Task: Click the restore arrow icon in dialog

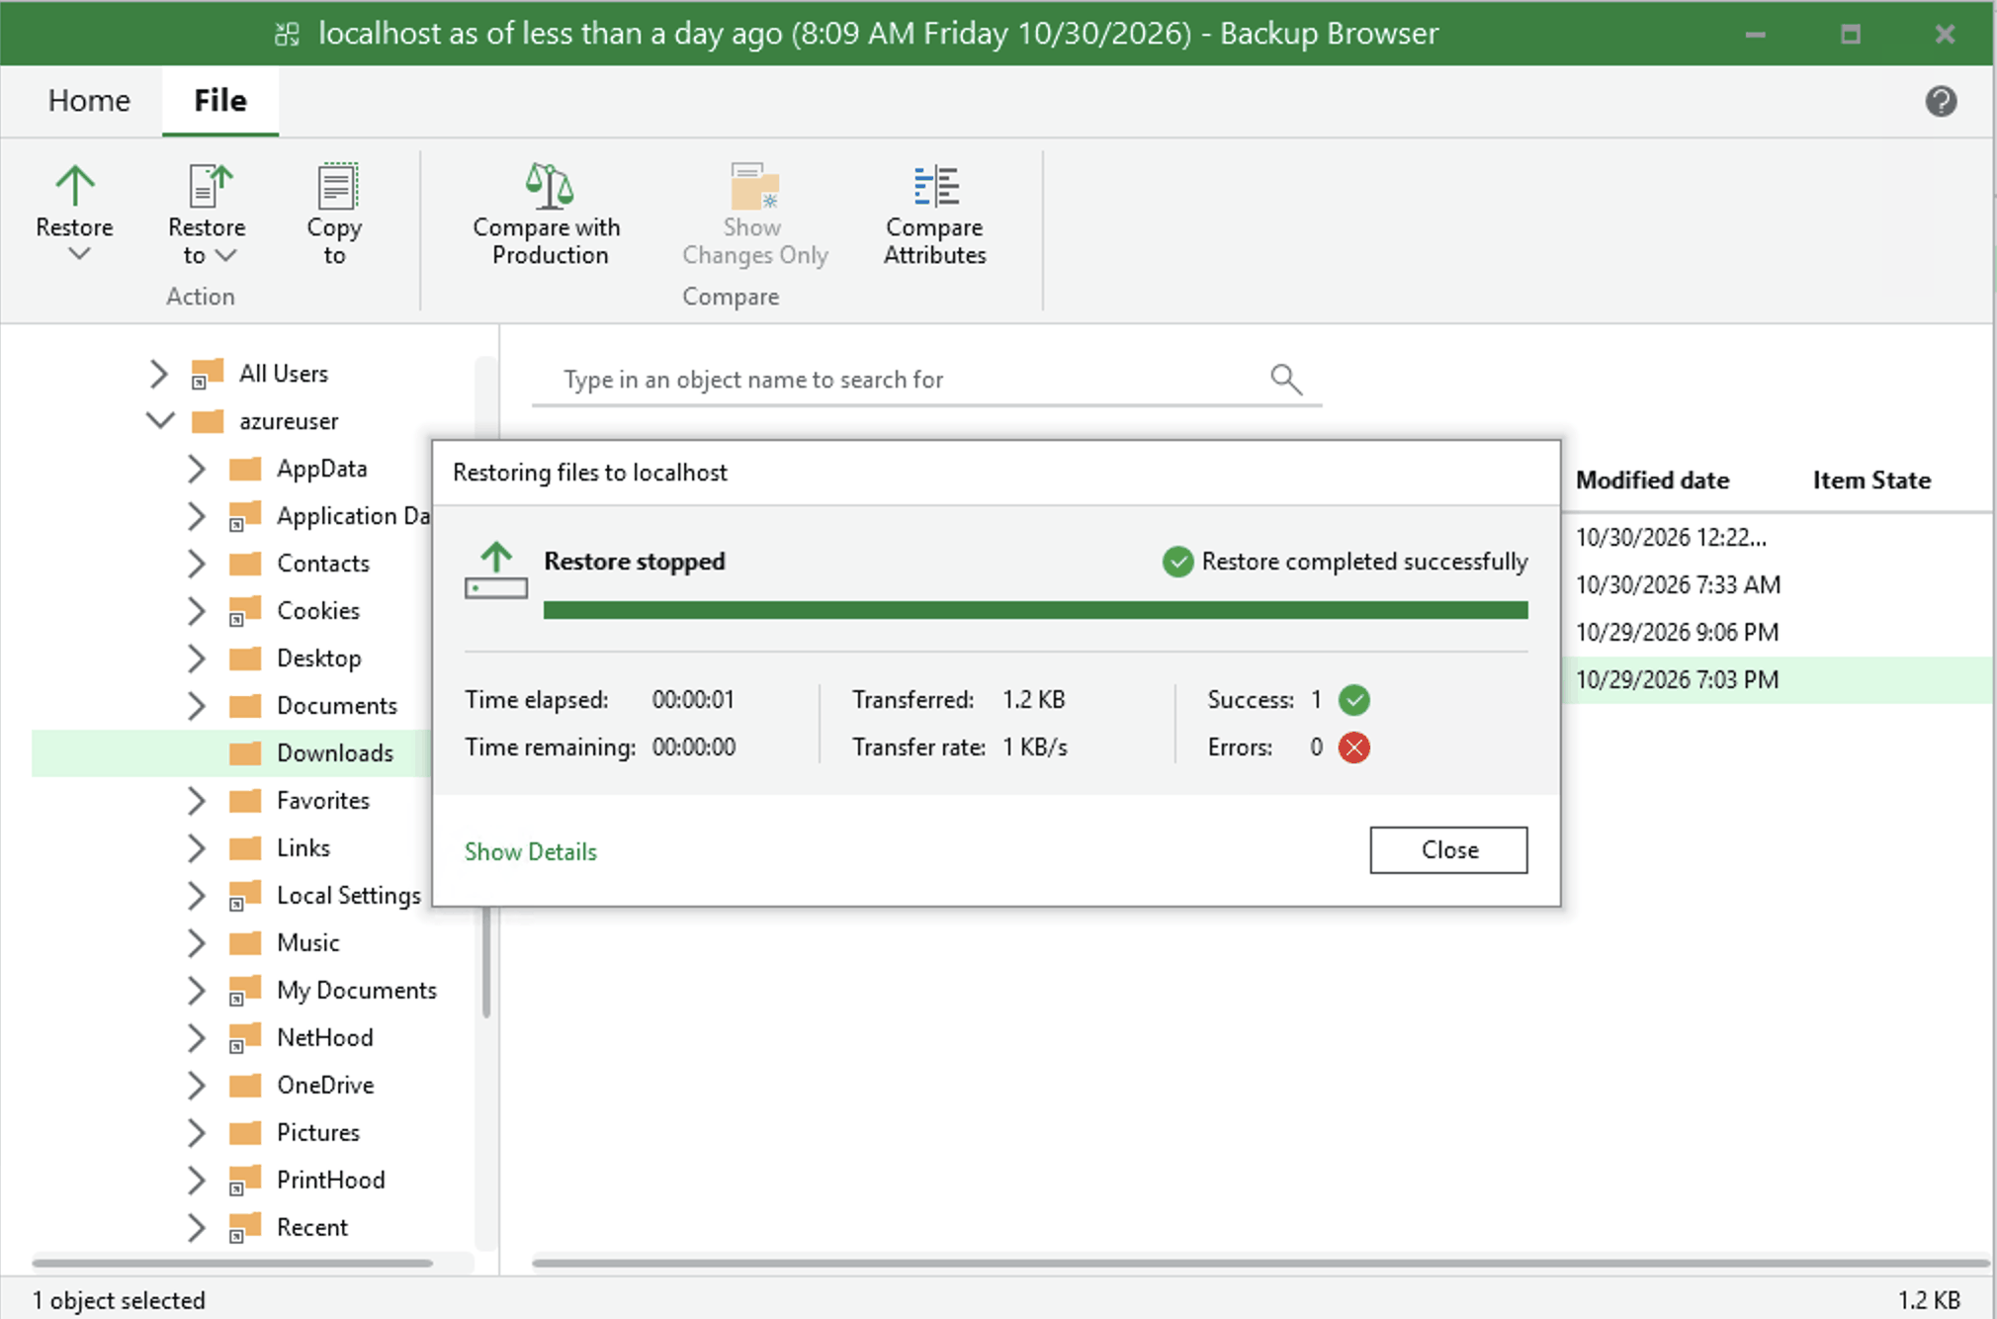Action: 495,570
